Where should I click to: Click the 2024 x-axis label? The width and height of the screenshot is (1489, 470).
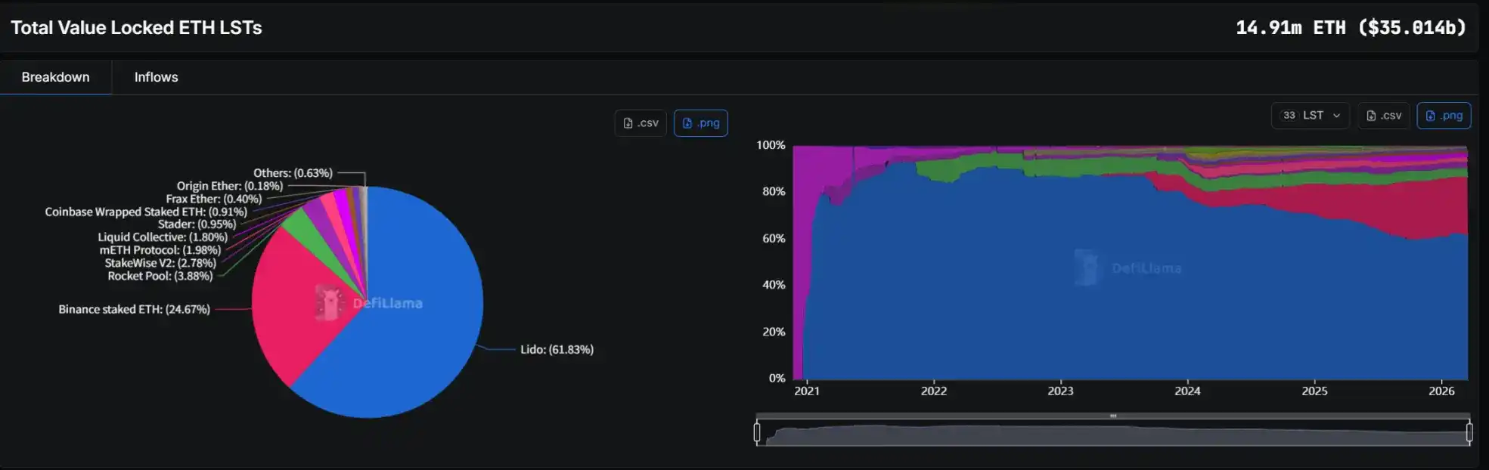click(1187, 391)
